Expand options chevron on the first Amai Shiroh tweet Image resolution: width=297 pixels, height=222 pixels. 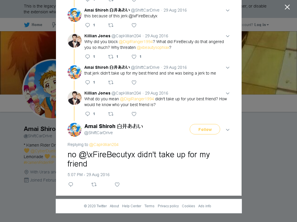228,10
